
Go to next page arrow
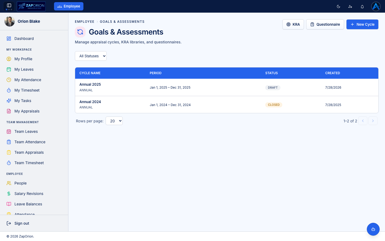(x=373, y=121)
